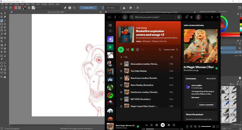The image size is (242, 130).
Task: Click Krita wrap around mode icon
Action: click(138, 8)
